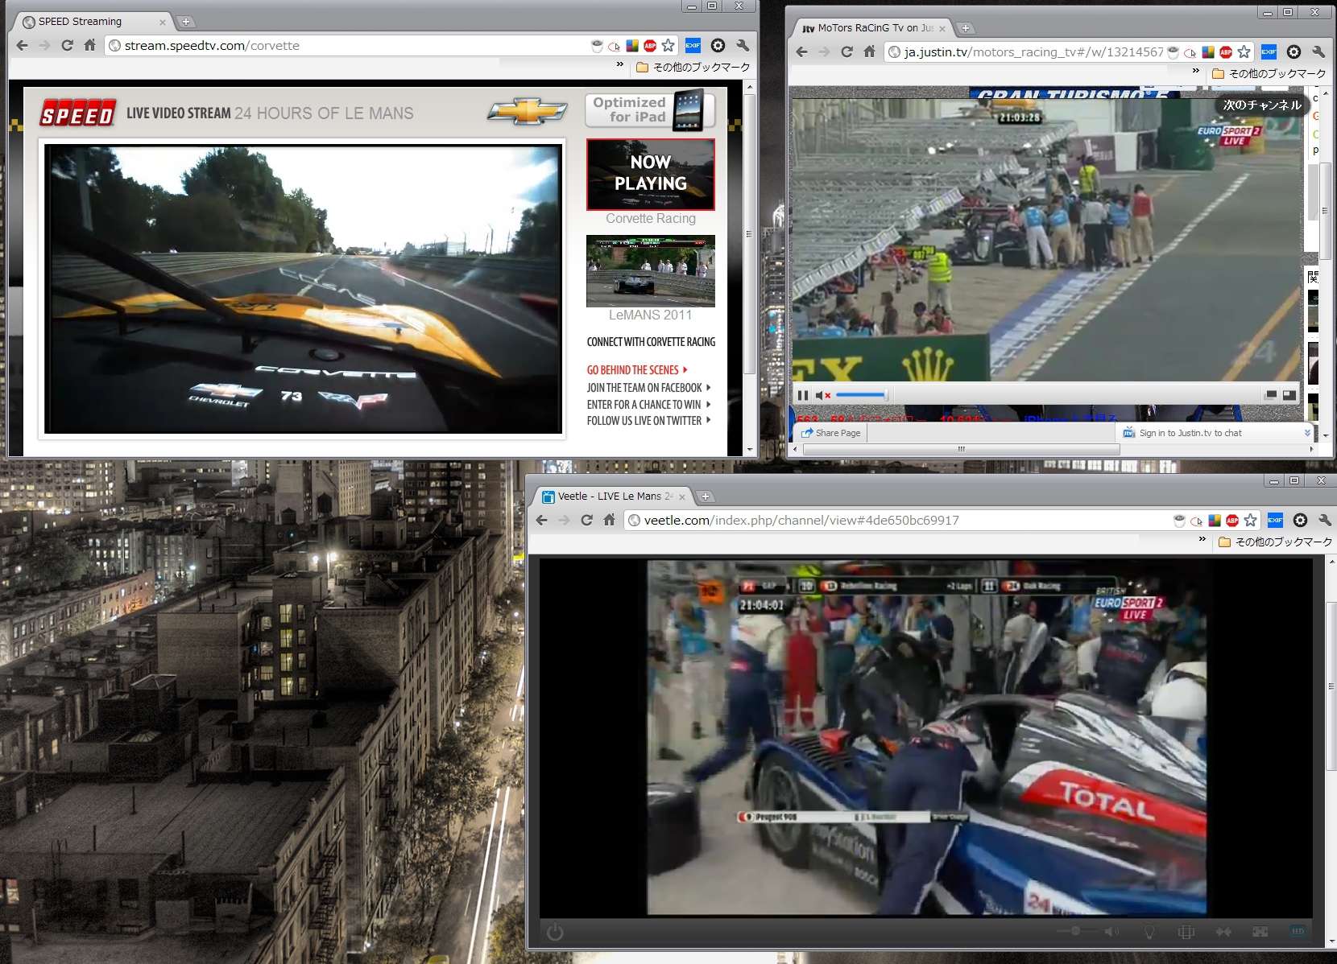Open EXIF extension in Justin.tv window
Image resolution: width=1337 pixels, height=964 pixels.
click(1269, 52)
